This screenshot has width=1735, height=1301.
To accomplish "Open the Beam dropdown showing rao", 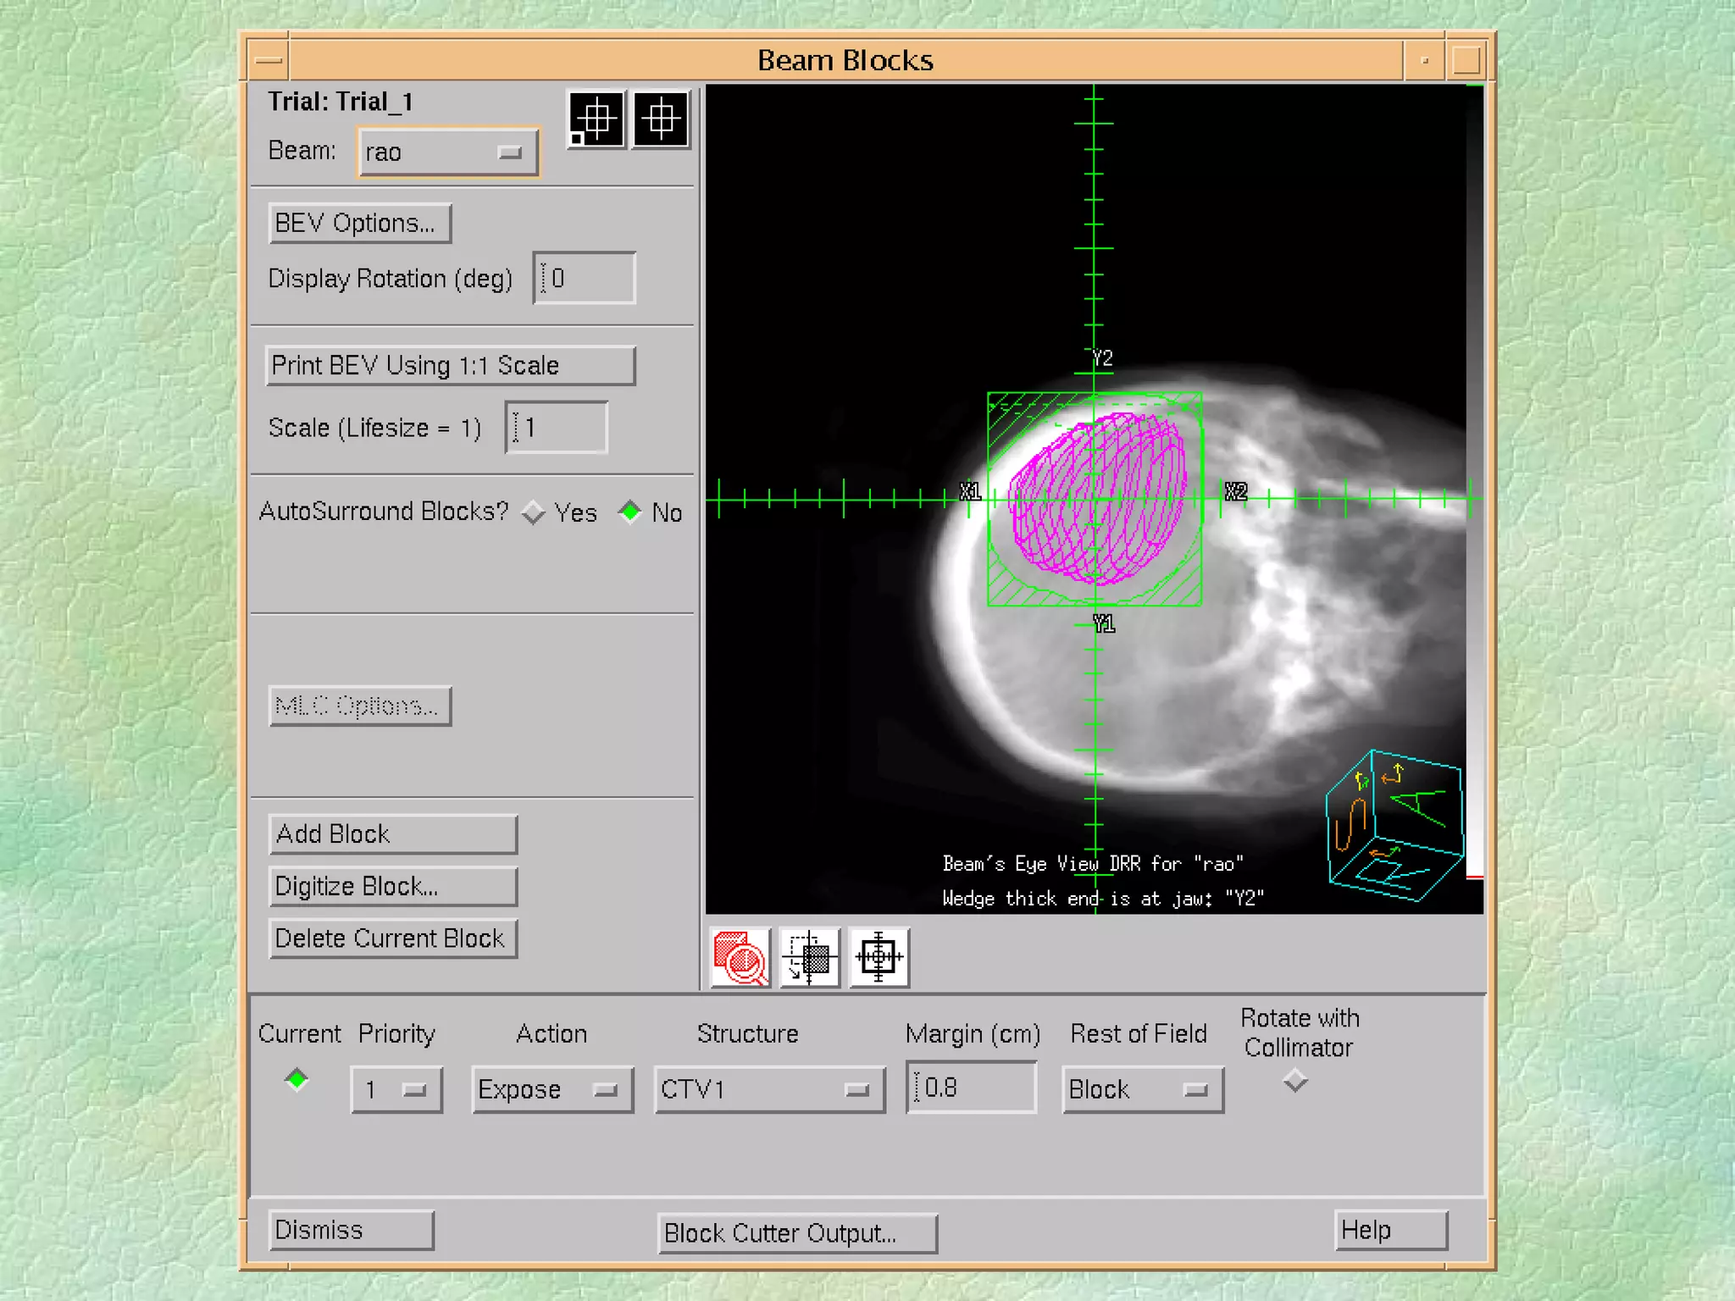I will [x=447, y=152].
